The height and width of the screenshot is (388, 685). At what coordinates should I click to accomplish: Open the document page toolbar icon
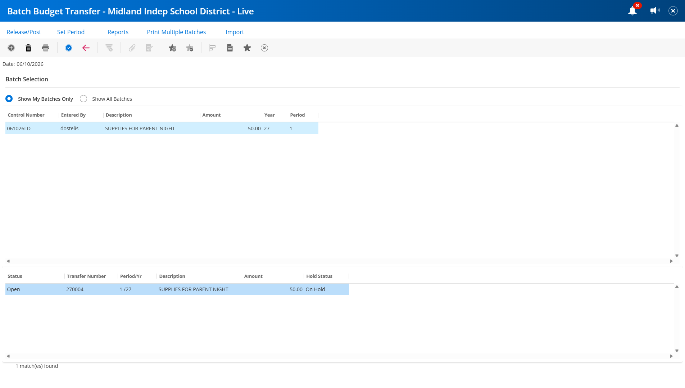[x=230, y=48]
